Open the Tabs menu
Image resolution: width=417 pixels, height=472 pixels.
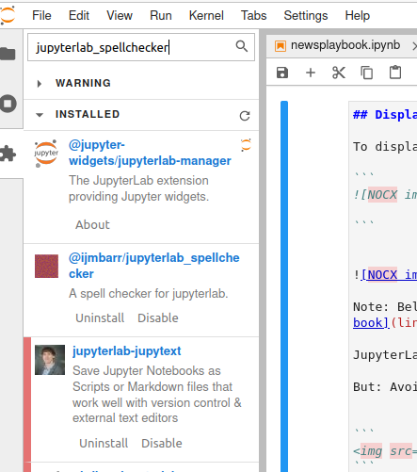click(253, 15)
